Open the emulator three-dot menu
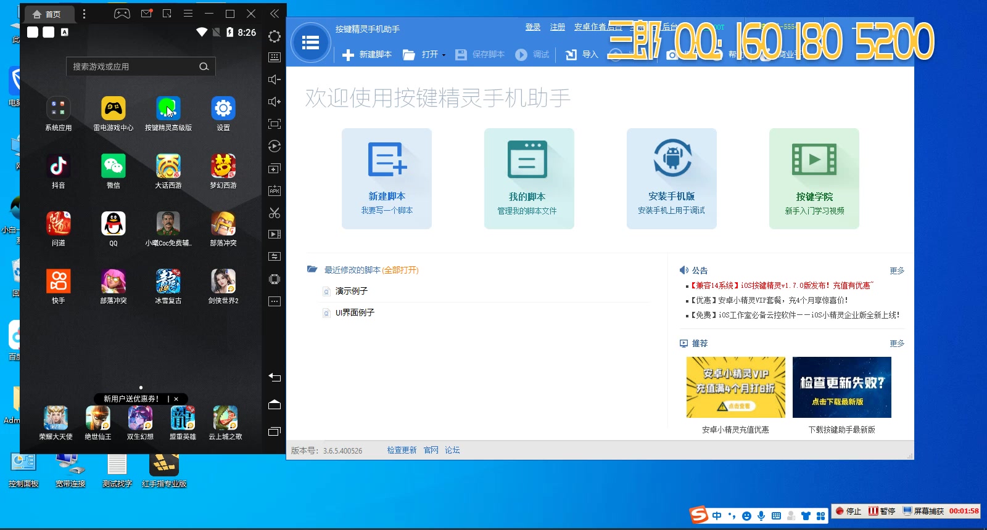The height and width of the screenshot is (530, 987). (x=84, y=14)
